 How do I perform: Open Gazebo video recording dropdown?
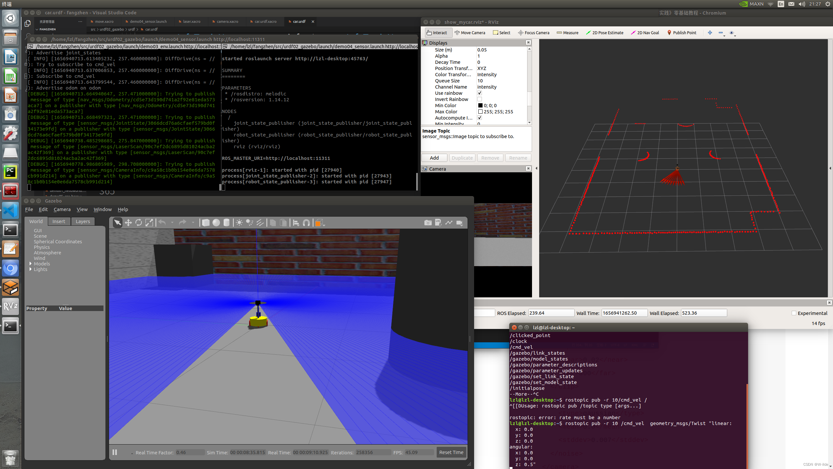[460, 223]
